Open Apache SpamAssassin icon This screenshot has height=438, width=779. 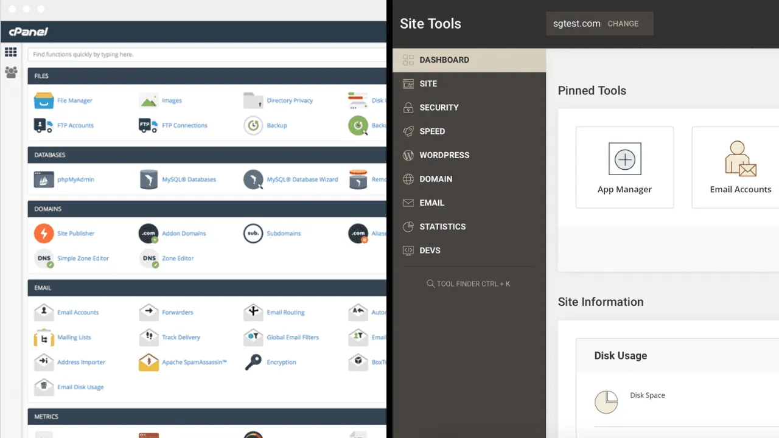pyautogui.click(x=148, y=362)
